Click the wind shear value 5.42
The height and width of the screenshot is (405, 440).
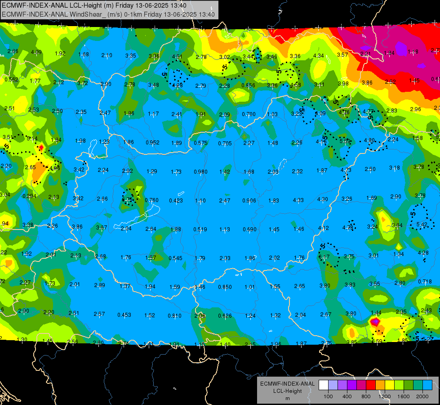[x=422, y=224]
